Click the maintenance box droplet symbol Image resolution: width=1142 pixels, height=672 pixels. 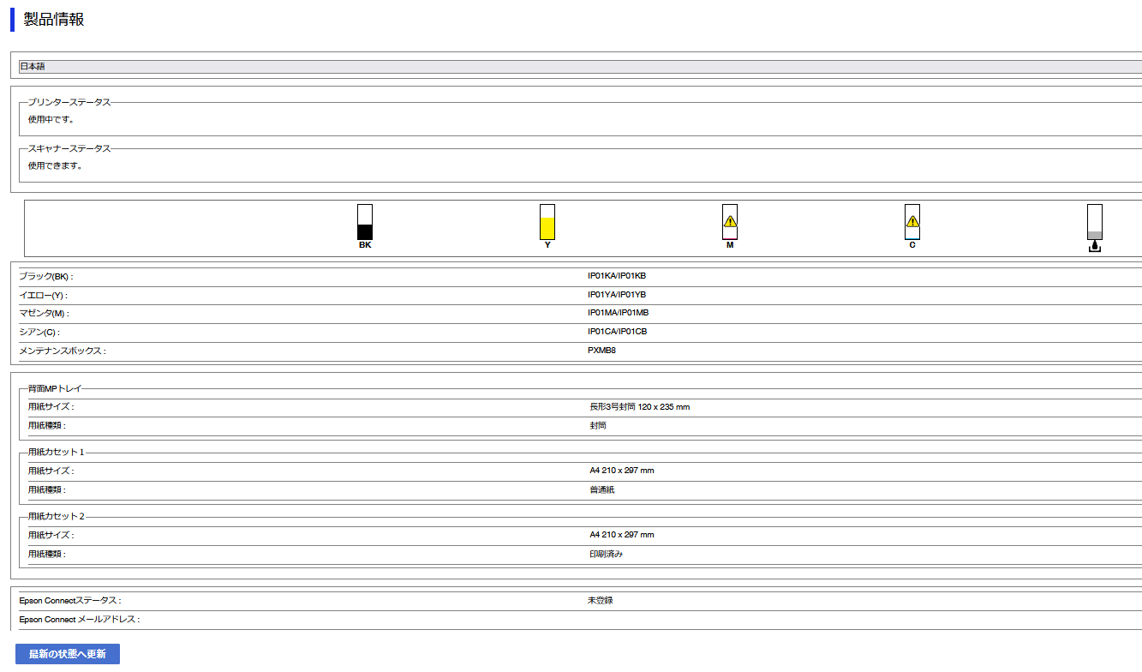(1094, 247)
